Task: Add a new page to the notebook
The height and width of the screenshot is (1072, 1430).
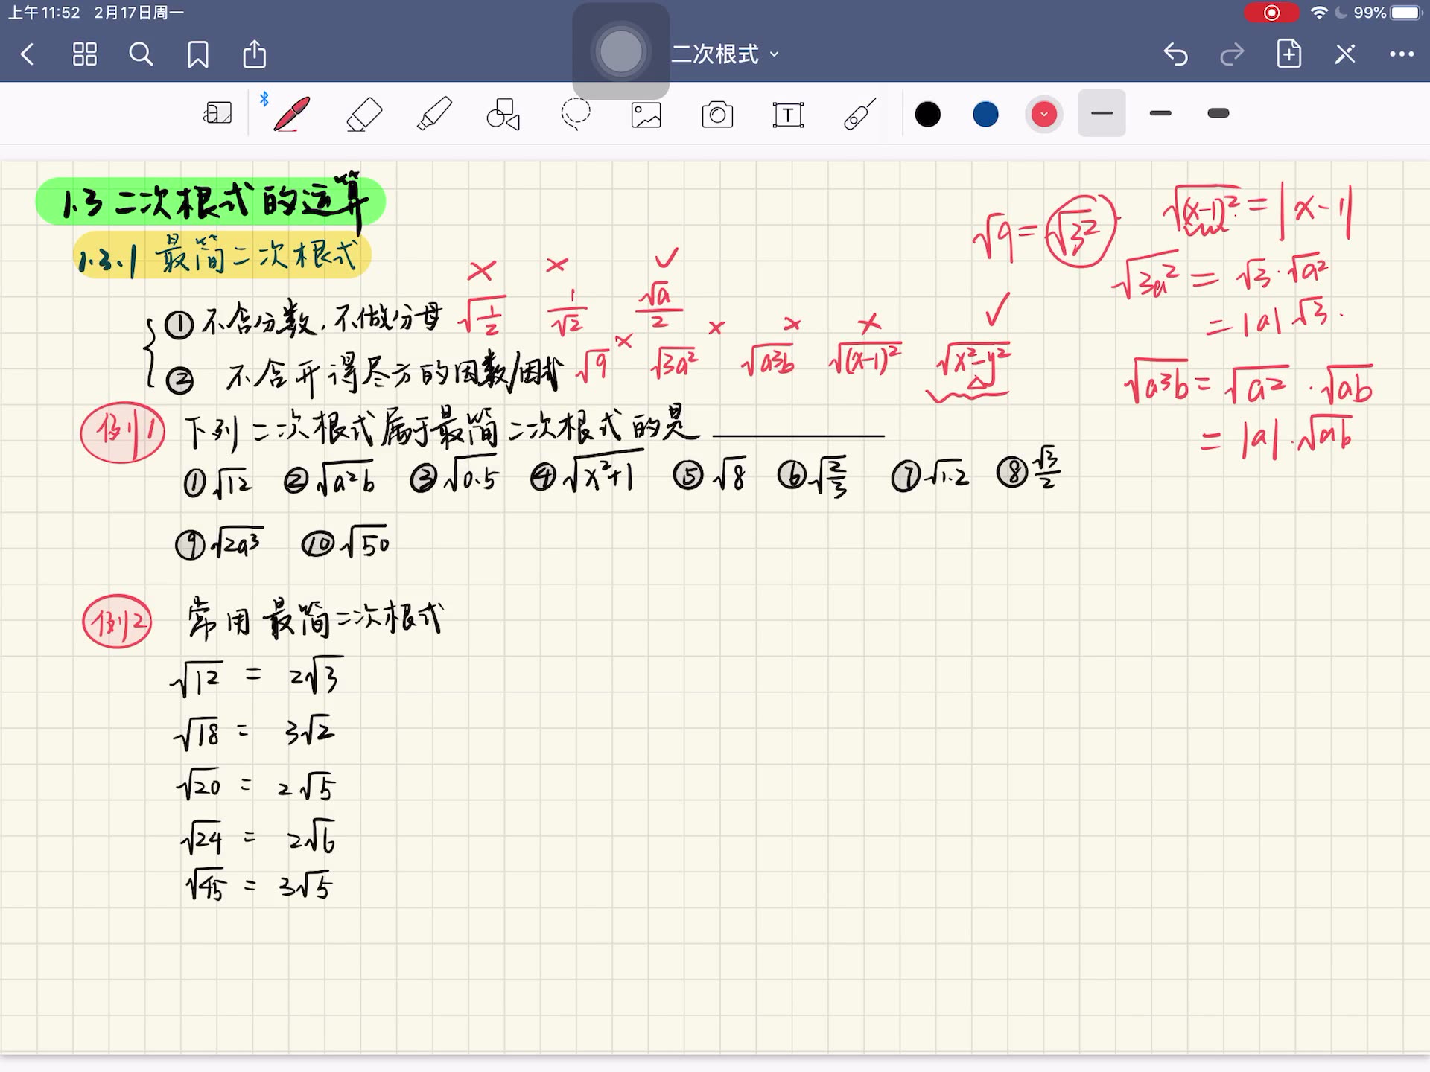Action: (x=1289, y=54)
